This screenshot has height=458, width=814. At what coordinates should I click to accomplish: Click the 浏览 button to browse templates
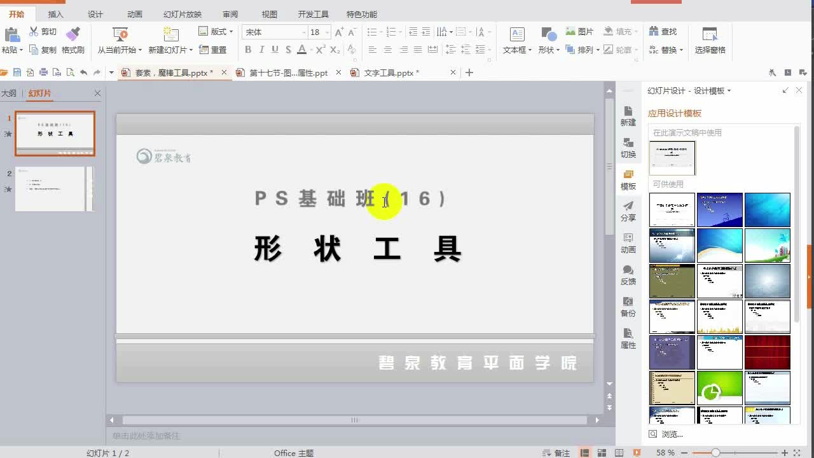tap(670, 433)
